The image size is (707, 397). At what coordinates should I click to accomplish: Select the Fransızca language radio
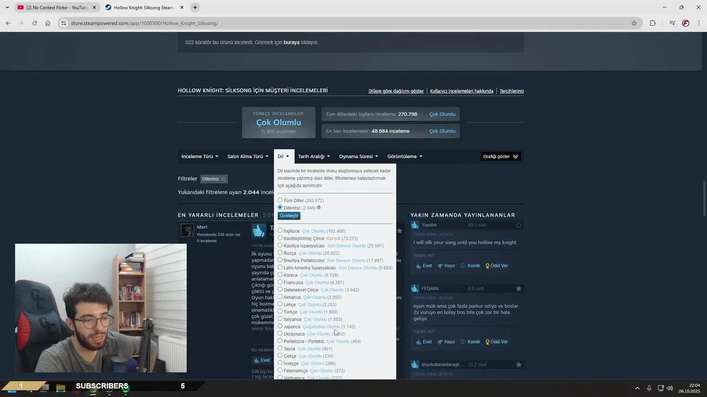280,282
